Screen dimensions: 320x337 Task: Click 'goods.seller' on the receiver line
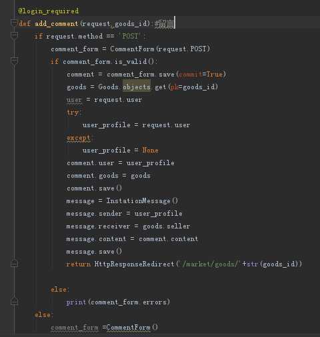tap(167, 226)
